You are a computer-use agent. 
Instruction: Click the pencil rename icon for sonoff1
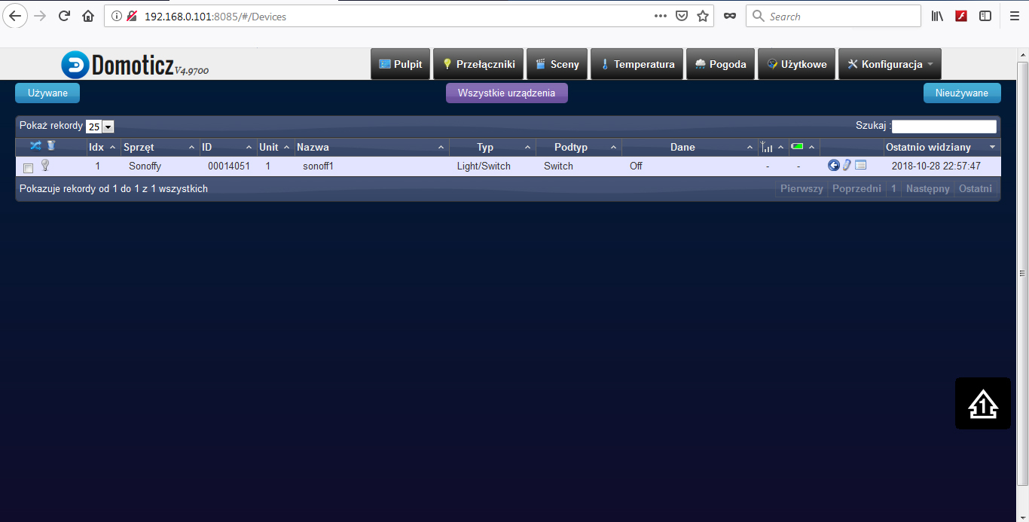pyautogui.click(x=847, y=166)
